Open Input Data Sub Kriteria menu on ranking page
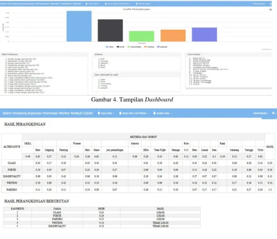Screen dimensions: 277x239 (134, 113)
